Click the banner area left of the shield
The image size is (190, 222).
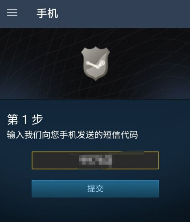point(41,64)
